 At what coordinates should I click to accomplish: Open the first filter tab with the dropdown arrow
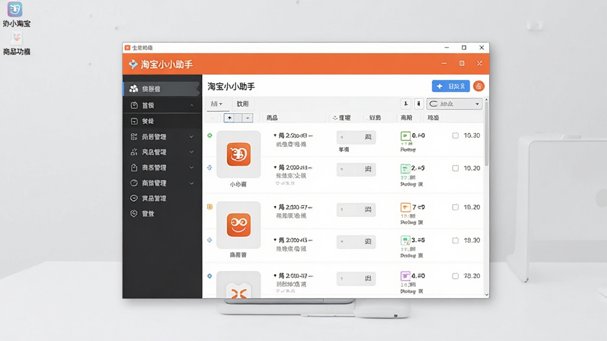217,104
